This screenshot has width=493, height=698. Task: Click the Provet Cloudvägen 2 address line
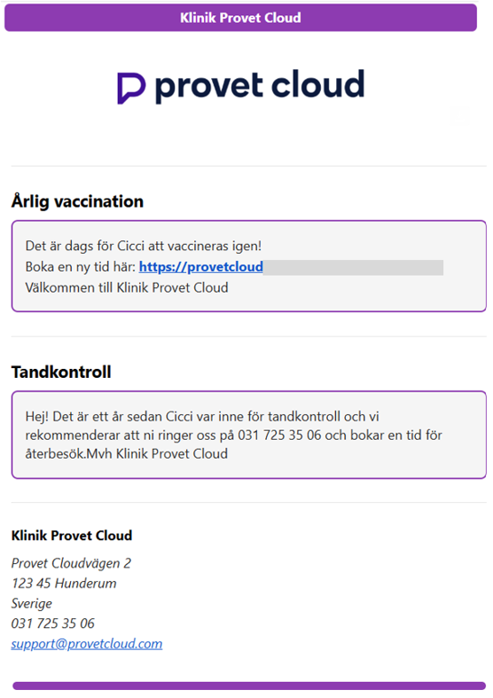[71, 563]
